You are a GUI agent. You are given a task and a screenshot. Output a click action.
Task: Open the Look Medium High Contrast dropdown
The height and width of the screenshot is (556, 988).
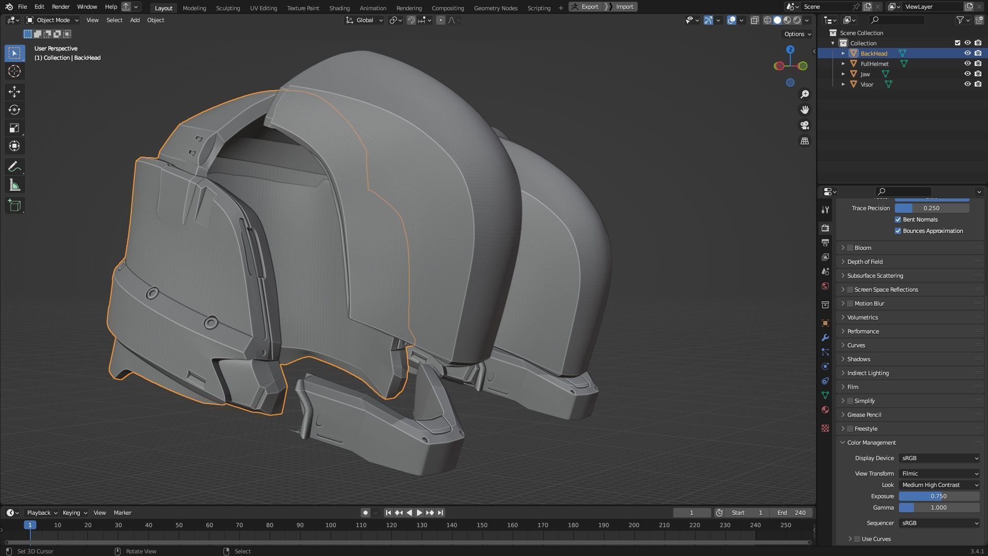939,485
